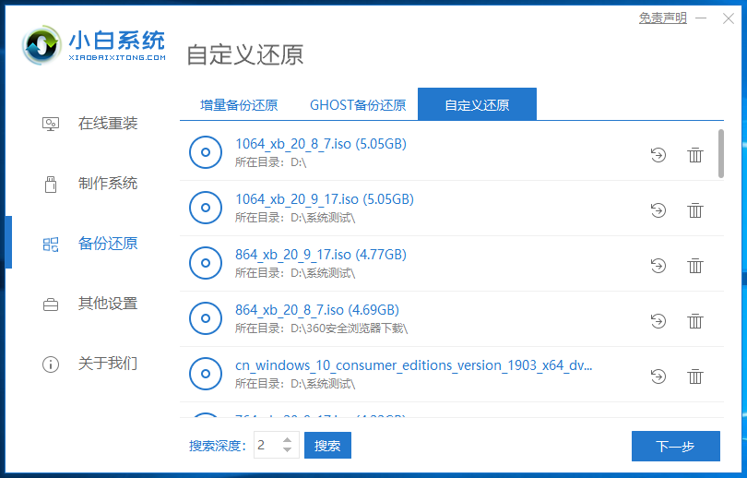Click the 搜索 button
The width and height of the screenshot is (747, 478).
pyautogui.click(x=327, y=446)
